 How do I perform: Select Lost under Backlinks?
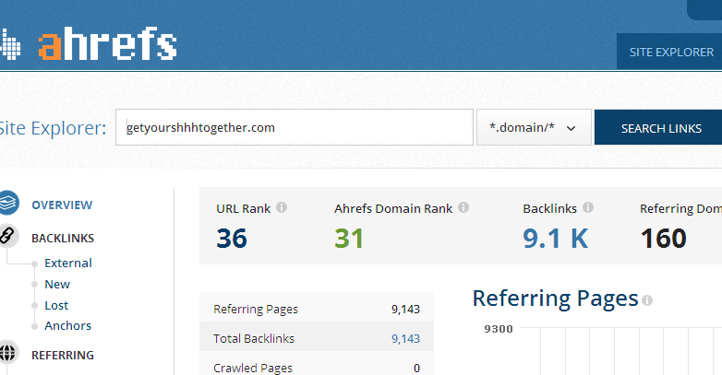click(56, 305)
